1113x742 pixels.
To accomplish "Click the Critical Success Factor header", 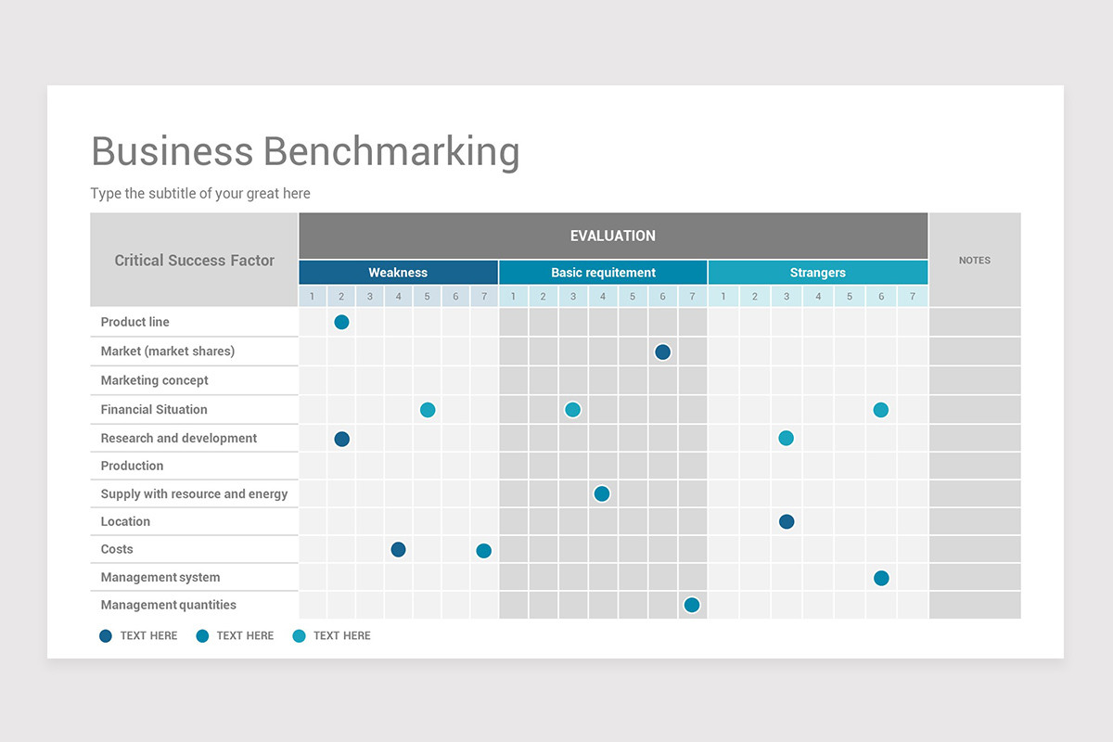I will click(193, 261).
